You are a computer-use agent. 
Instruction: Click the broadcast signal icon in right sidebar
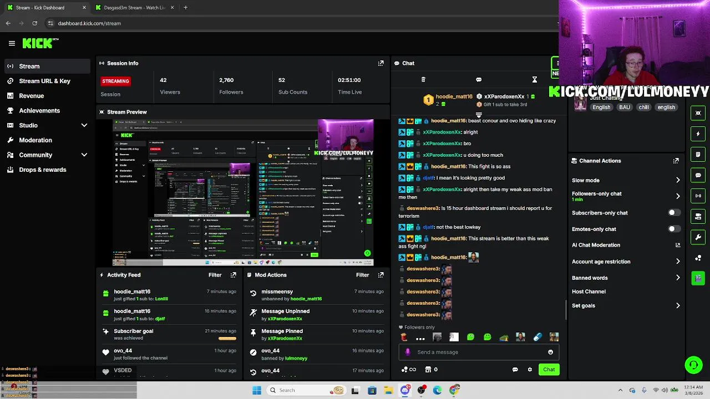coord(698,196)
